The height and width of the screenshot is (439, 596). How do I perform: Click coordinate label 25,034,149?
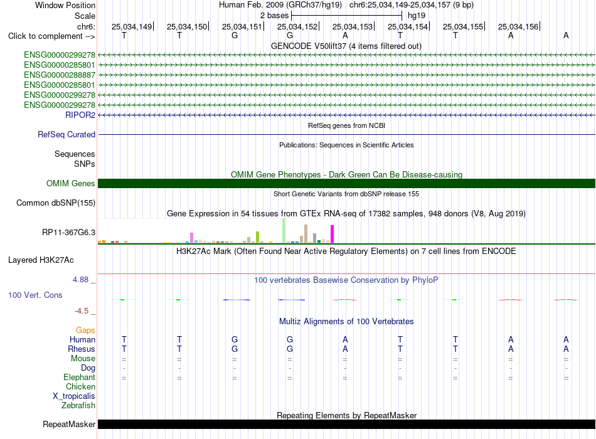pos(132,26)
